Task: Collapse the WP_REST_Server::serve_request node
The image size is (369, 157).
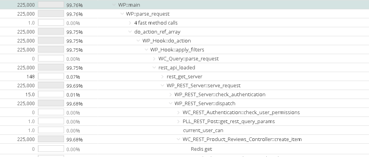Action: (162, 85)
